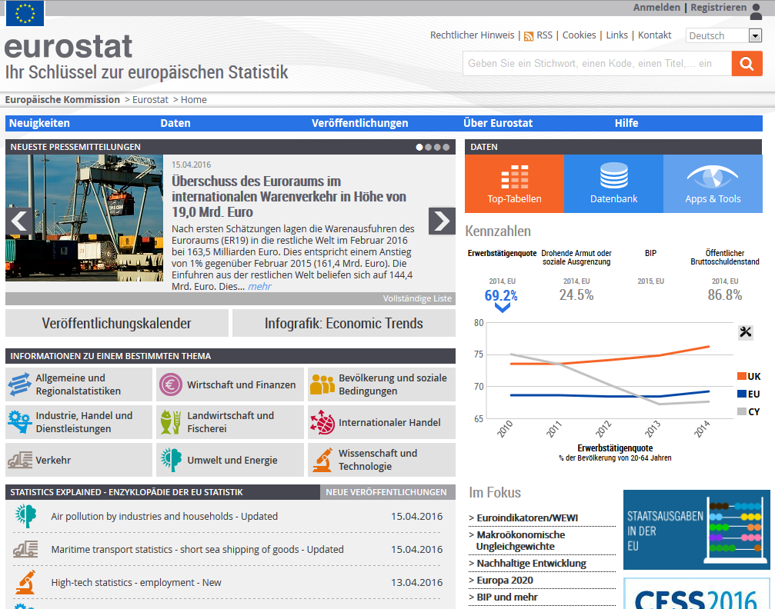Image resolution: width=775 pixels, height=609 pixels.
Task: Open Staatsausgaben in der EU banner
Action: click(x=696, y=530)
